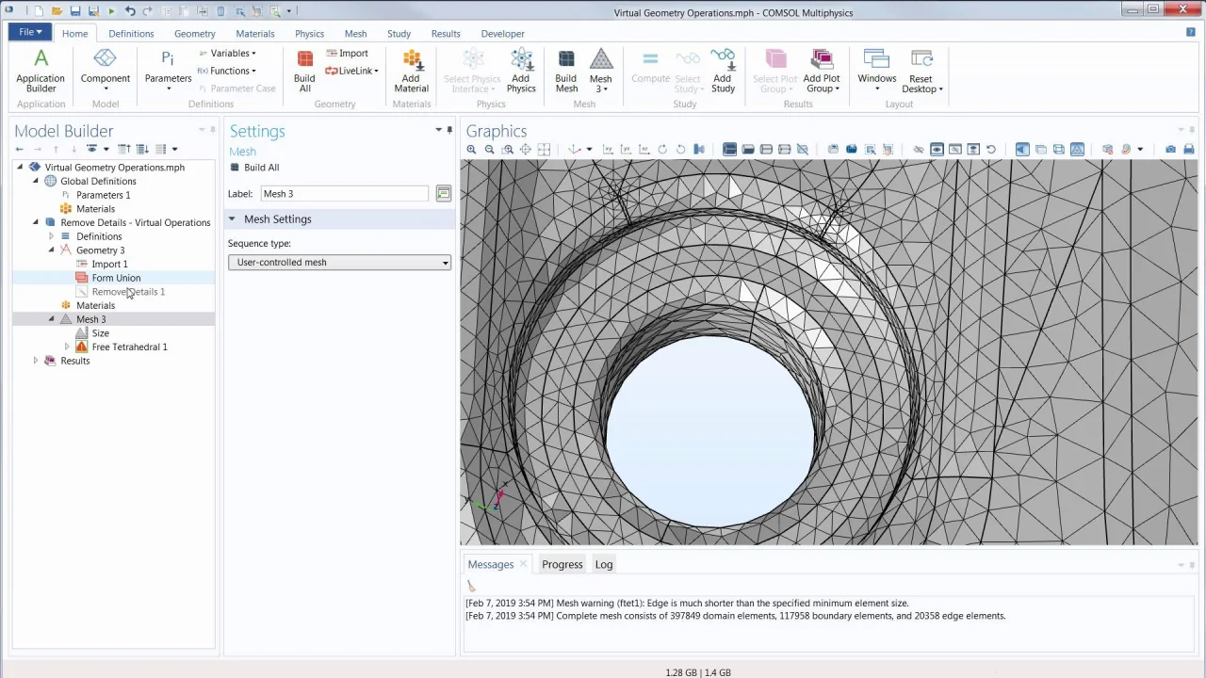
Task: Click the clear messages broom icon
Action: click(472, 587)
